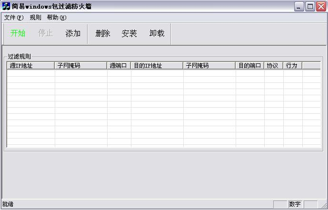This screenshot has height=210, width=328.
Task: Maximize the firewall window
Action: coord(310,7)
